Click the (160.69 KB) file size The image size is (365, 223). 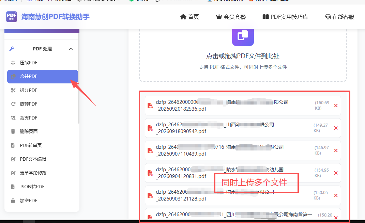[322, 105]
